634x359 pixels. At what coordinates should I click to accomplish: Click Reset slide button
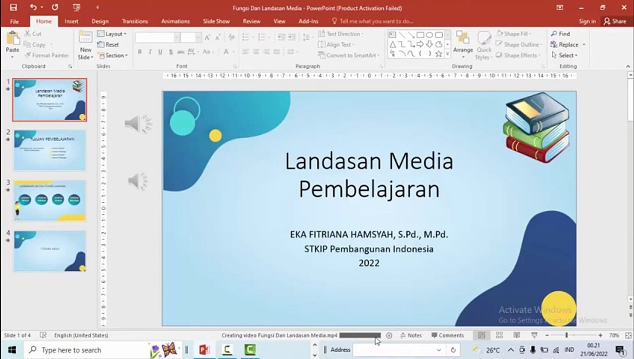[108, 44]
